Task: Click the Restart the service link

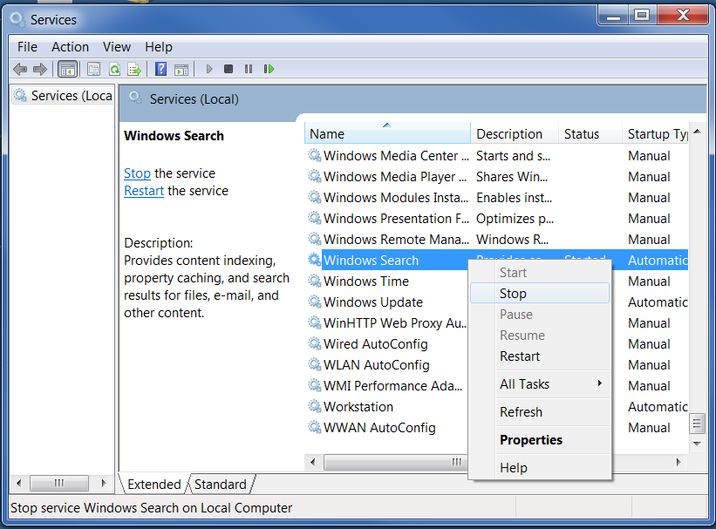Action: (144, 190)
